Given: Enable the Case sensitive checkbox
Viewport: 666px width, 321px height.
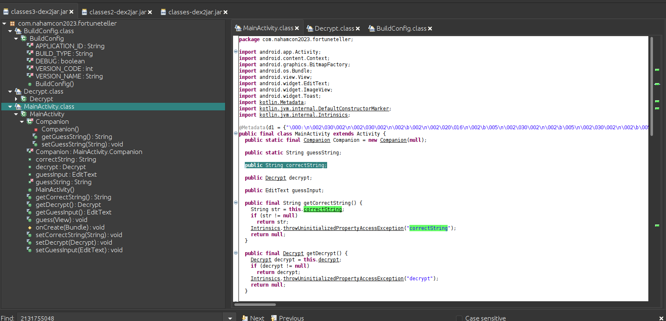Looking at the screenshot, I should tap(459, 318).
